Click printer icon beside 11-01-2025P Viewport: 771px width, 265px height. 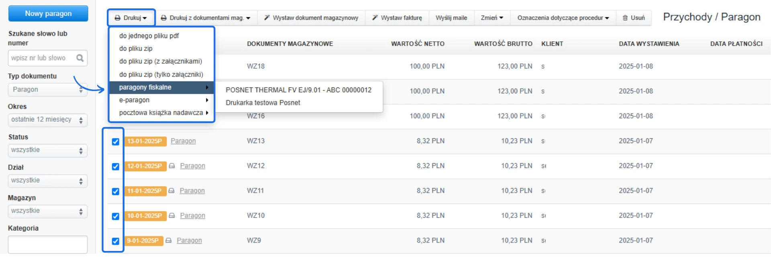171,191
